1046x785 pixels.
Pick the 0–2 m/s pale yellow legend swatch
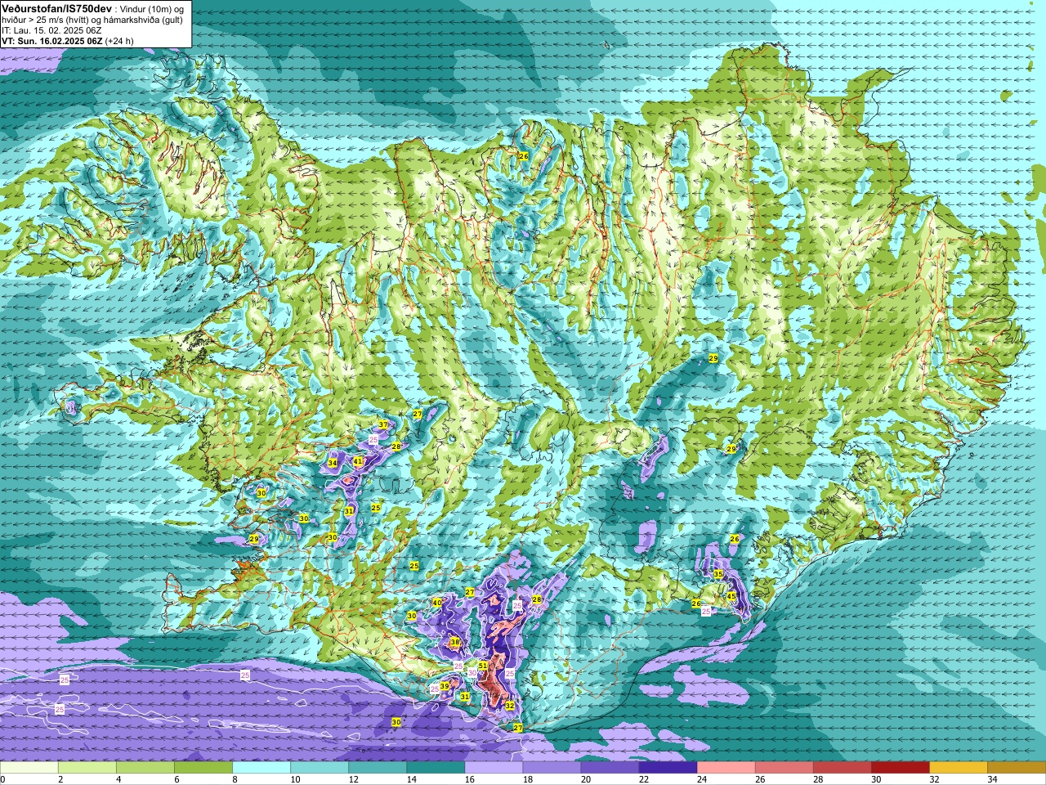point(29,768)
